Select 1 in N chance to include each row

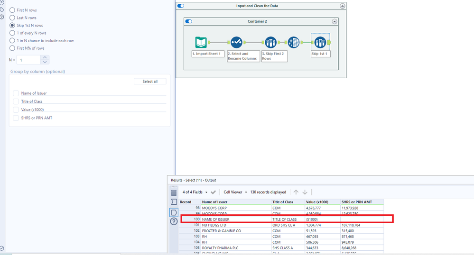[12, 40]
